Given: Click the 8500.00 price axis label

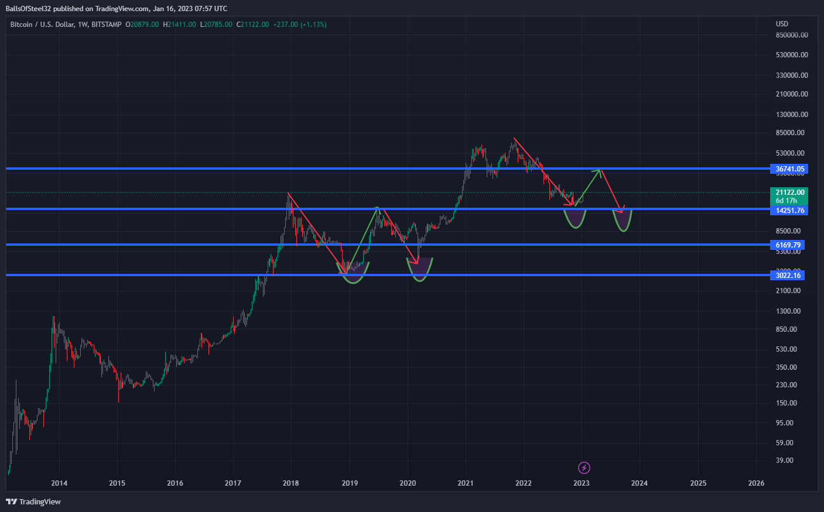Looking at the screenshot, I should 788,231.
